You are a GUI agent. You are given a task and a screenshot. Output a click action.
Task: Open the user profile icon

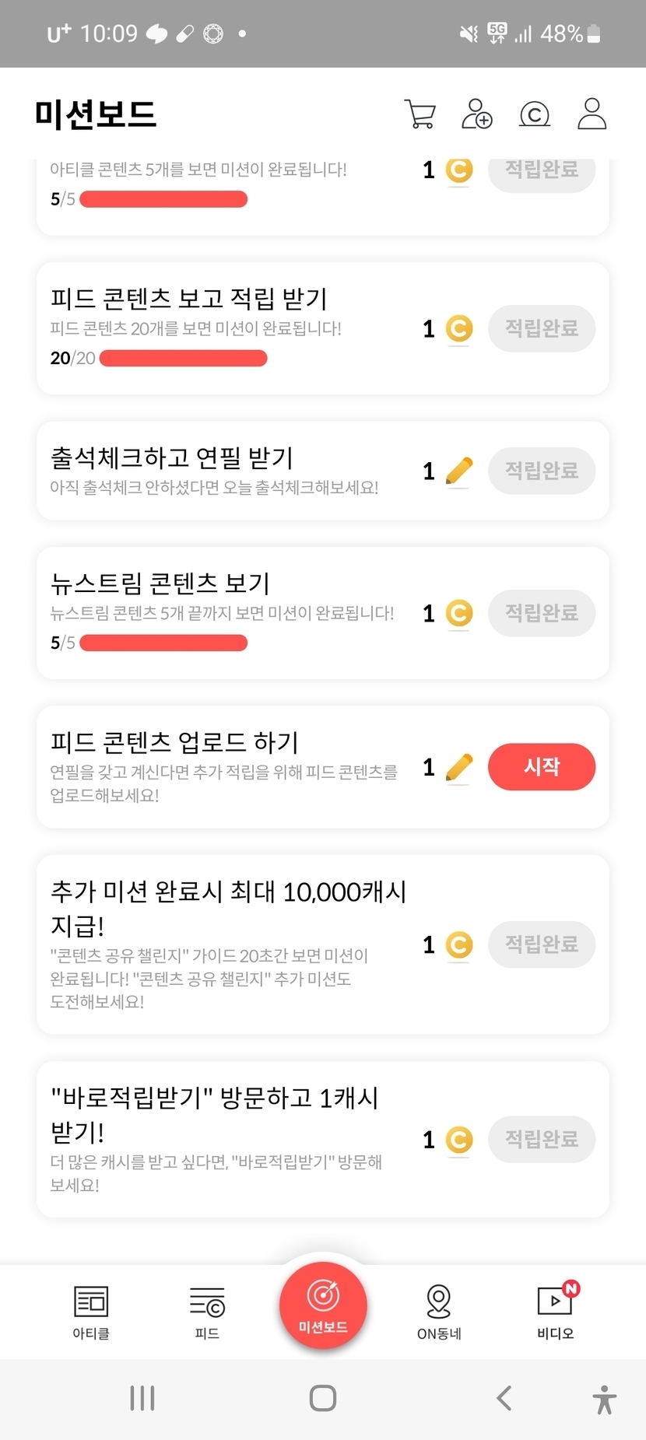tap(592, 114)
